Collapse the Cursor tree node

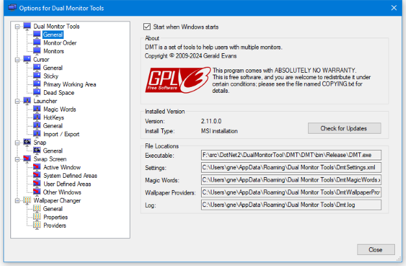coord(18,60)
